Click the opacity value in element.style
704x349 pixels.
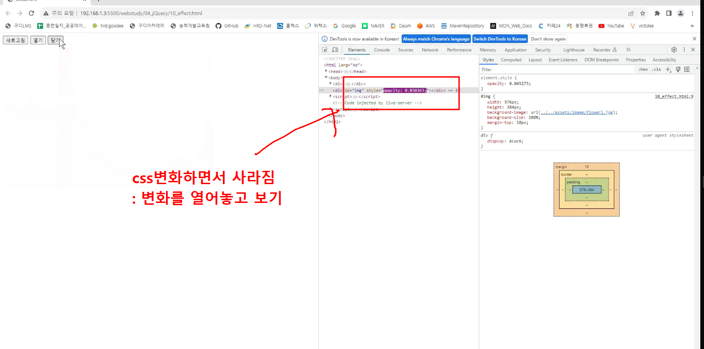[x=520, y=84]
